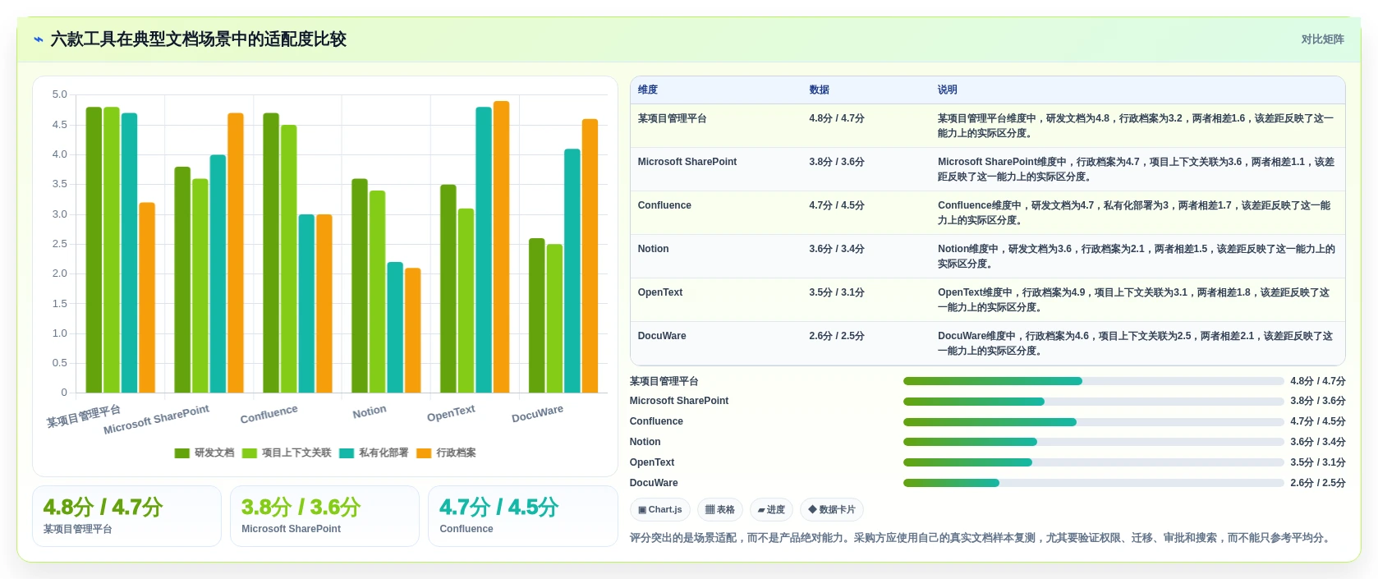Select the 表格 chip

click(x=720, y=510)
